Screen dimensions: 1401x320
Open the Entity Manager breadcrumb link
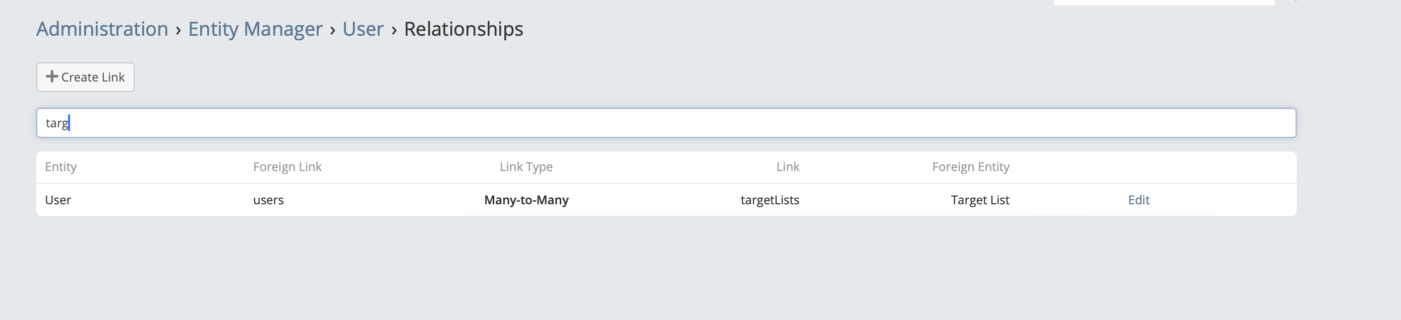255,29
